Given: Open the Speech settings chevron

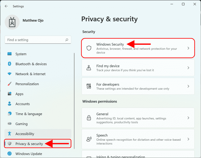Looking at the screenshot, I should [x=188, y=139].
